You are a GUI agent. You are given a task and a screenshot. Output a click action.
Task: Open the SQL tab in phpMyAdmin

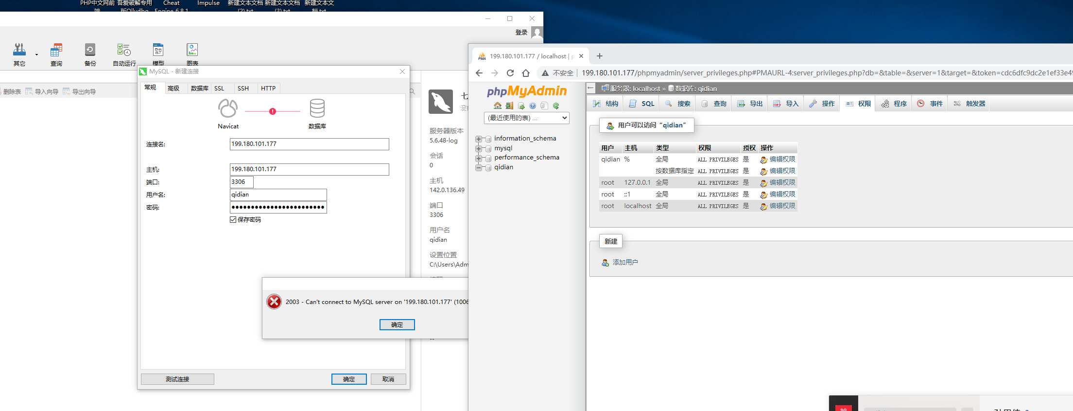642,104
